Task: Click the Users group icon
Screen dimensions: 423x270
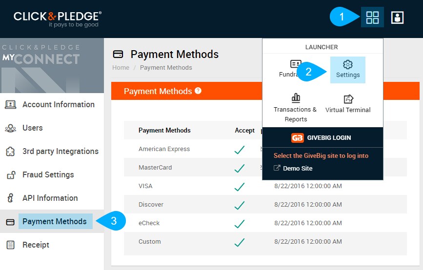Action: click(x=11, y=128)
